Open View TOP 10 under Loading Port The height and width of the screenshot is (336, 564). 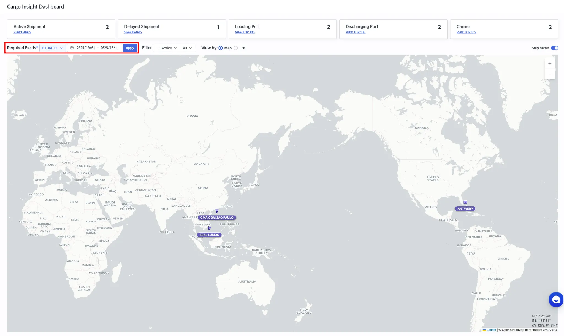point(245,32)
